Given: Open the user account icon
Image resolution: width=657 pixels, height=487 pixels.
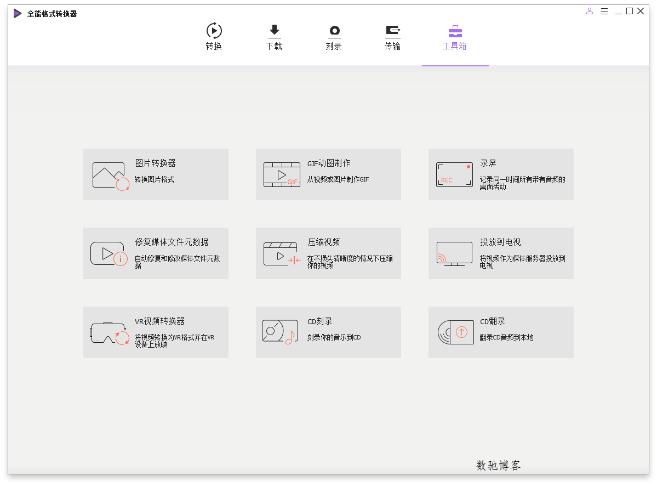Looking at the screenshot, I should pyautogui.click(x=590, y=12).
